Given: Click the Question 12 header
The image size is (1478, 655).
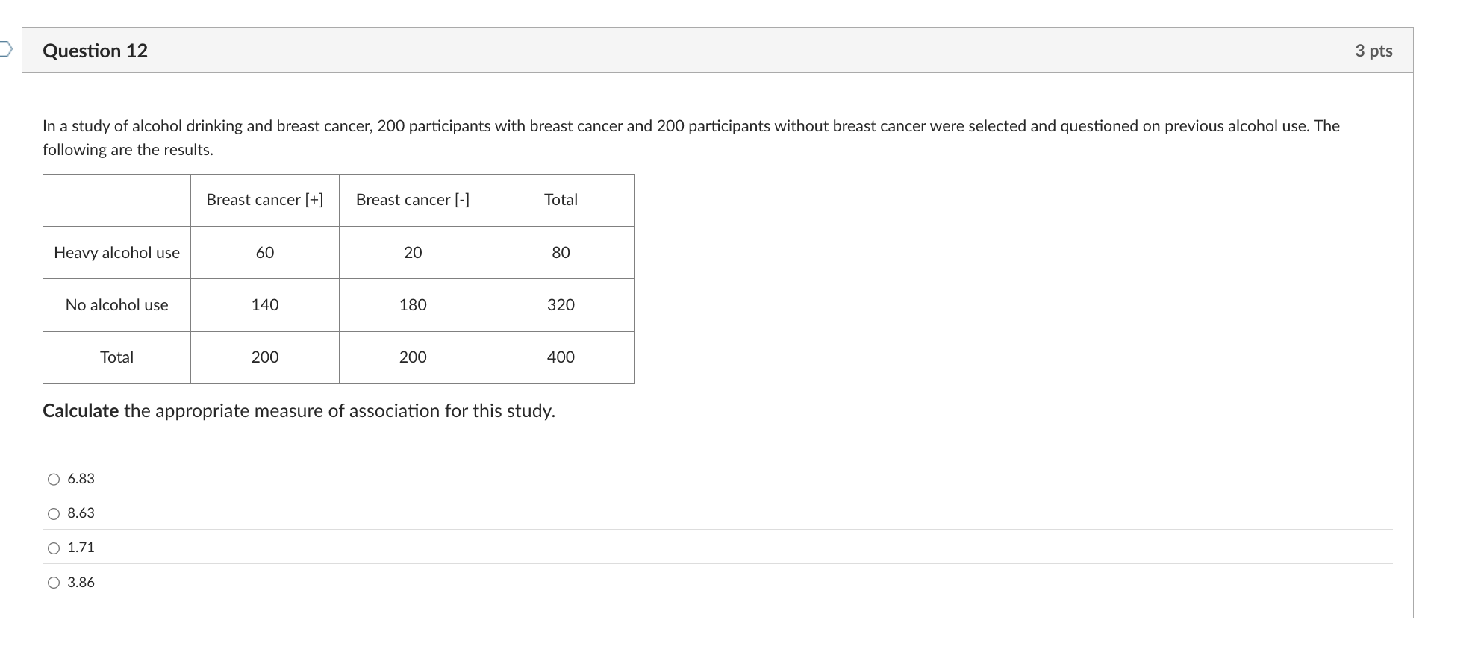Looking at the screenshot, I should 95,51.
